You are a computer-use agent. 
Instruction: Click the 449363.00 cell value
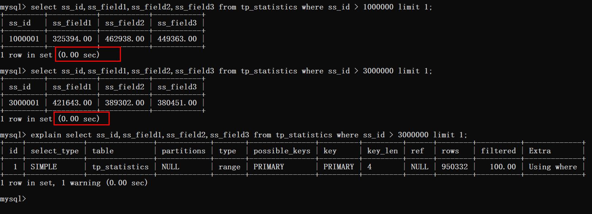click(x=177, y=39)
